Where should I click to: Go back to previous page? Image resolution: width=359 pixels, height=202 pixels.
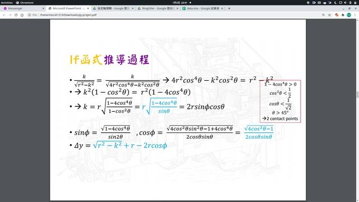click(4, 15)
